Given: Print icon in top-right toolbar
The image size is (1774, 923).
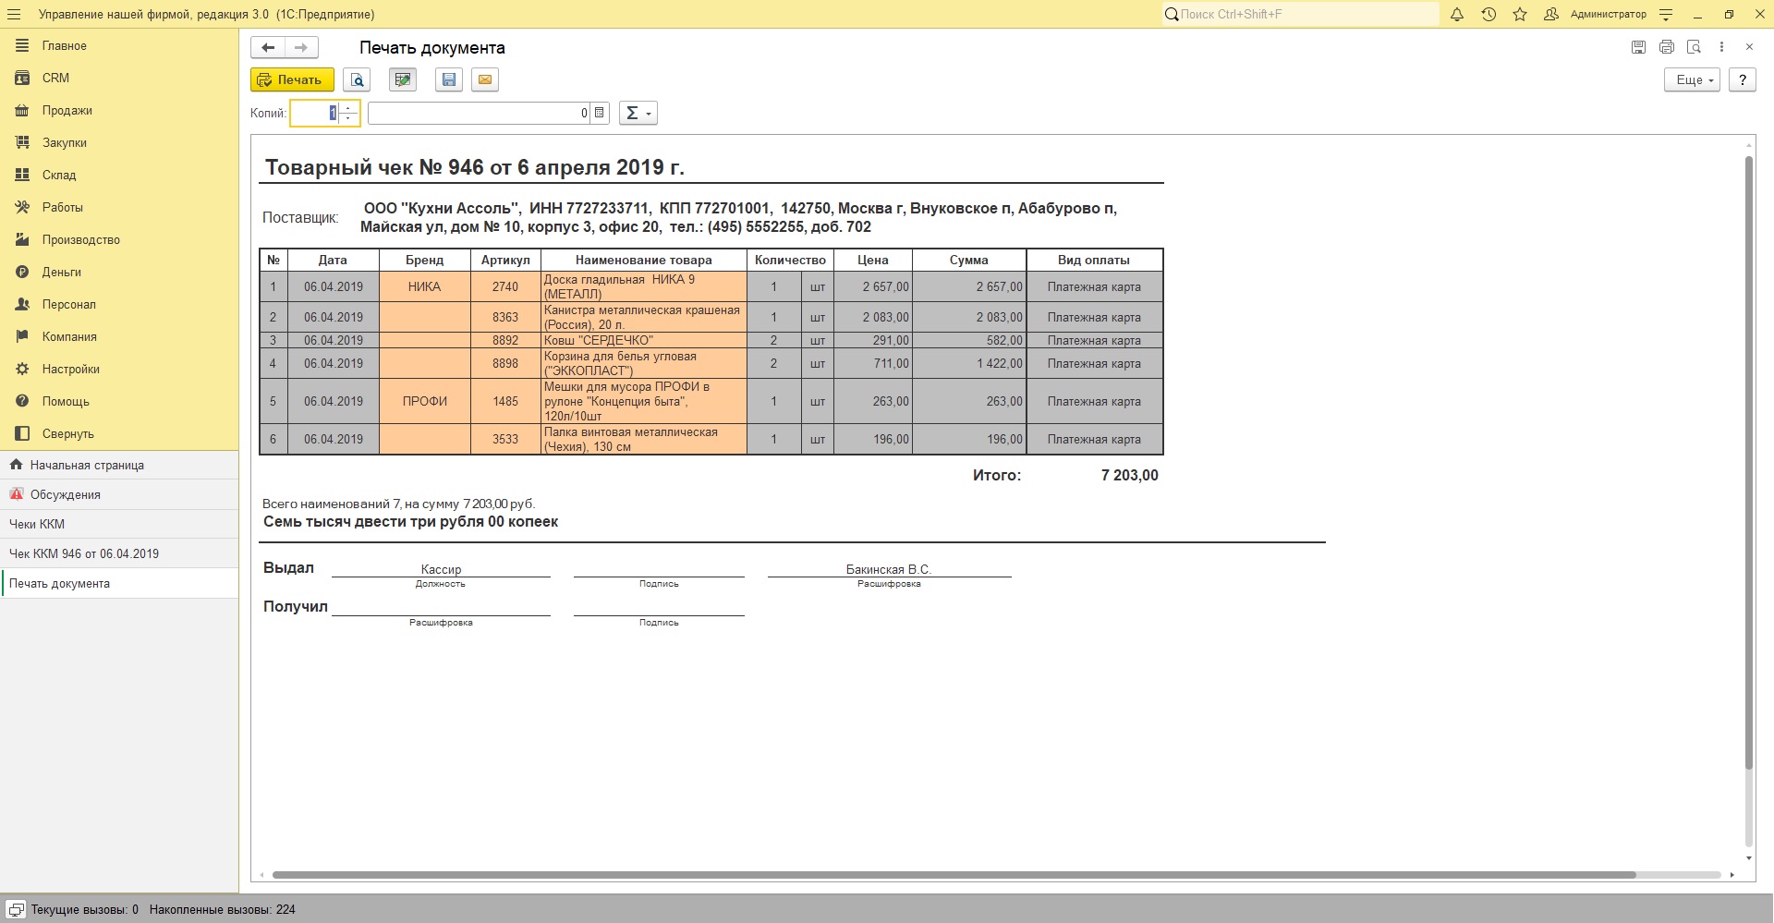Looking at the screenshot, I should pyautogui.click(x=1666, y=47).
